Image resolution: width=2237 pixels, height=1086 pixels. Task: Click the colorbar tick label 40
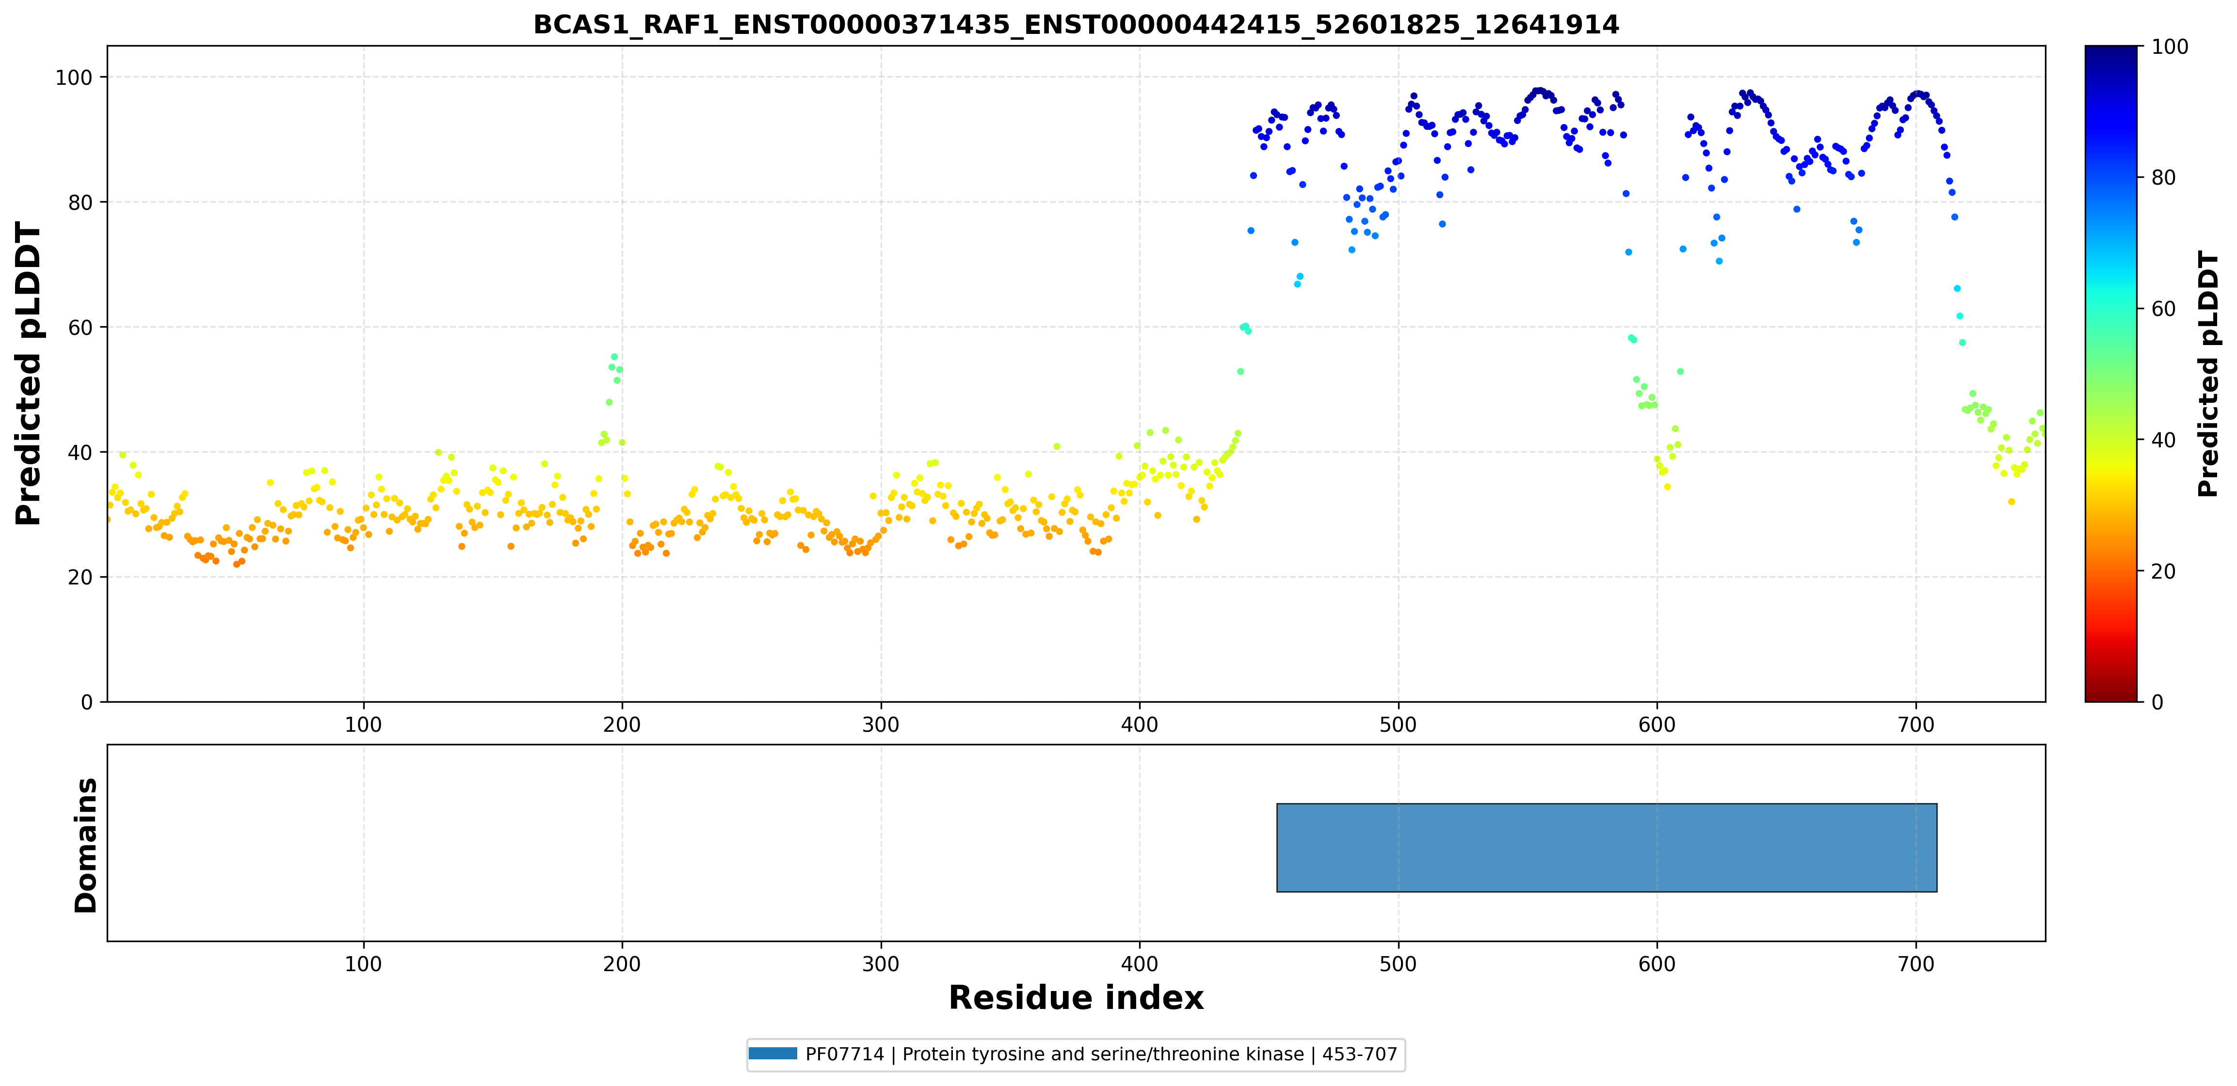tap(2163, 440)
